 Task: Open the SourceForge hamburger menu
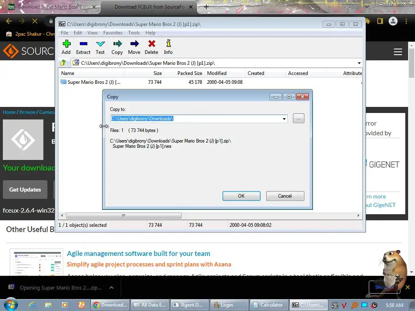398,52
